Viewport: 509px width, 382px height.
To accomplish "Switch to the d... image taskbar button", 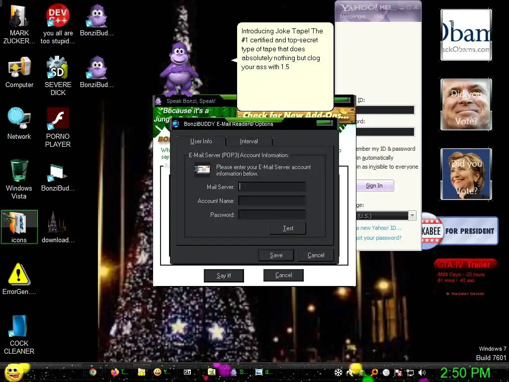I will pyautogui.click(x=263, y=372).
